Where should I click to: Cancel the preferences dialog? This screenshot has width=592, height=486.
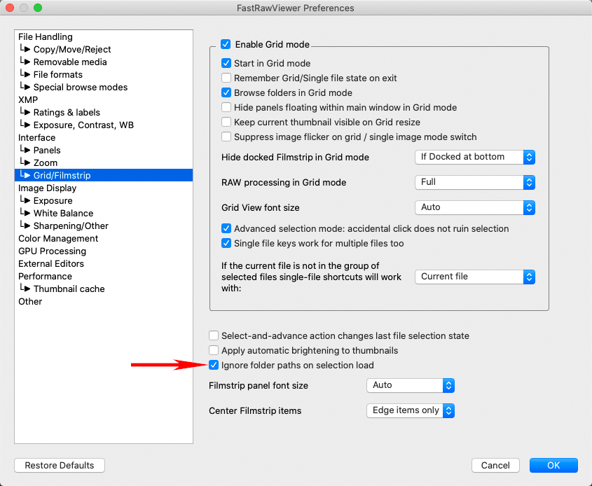(495, 466)
